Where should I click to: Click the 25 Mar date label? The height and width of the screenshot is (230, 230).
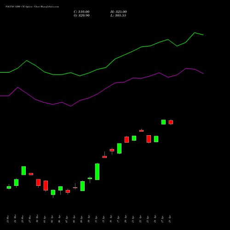tap(23, 219)
